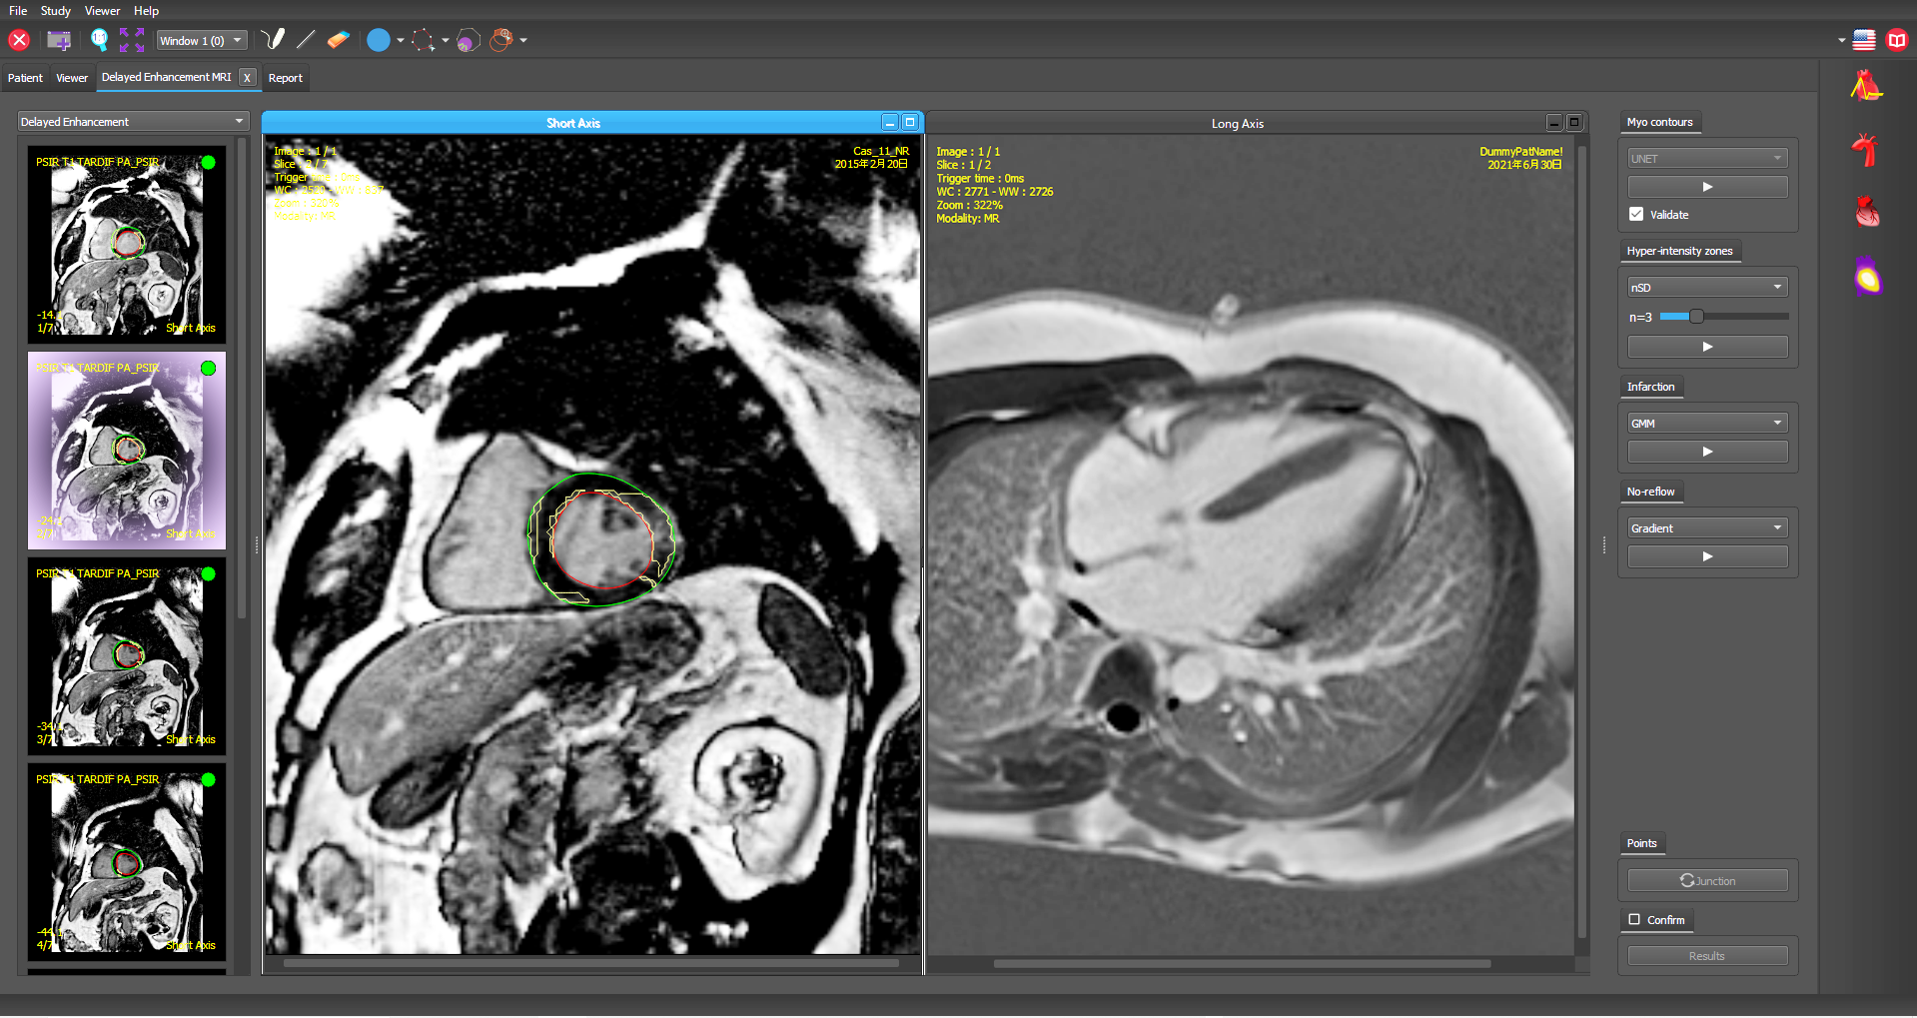Click the refresh icon on the Junction button
Image resolution: width=1917 pixels, height=1018 pixels.
pyautogui.click(x=1687, y=880)
